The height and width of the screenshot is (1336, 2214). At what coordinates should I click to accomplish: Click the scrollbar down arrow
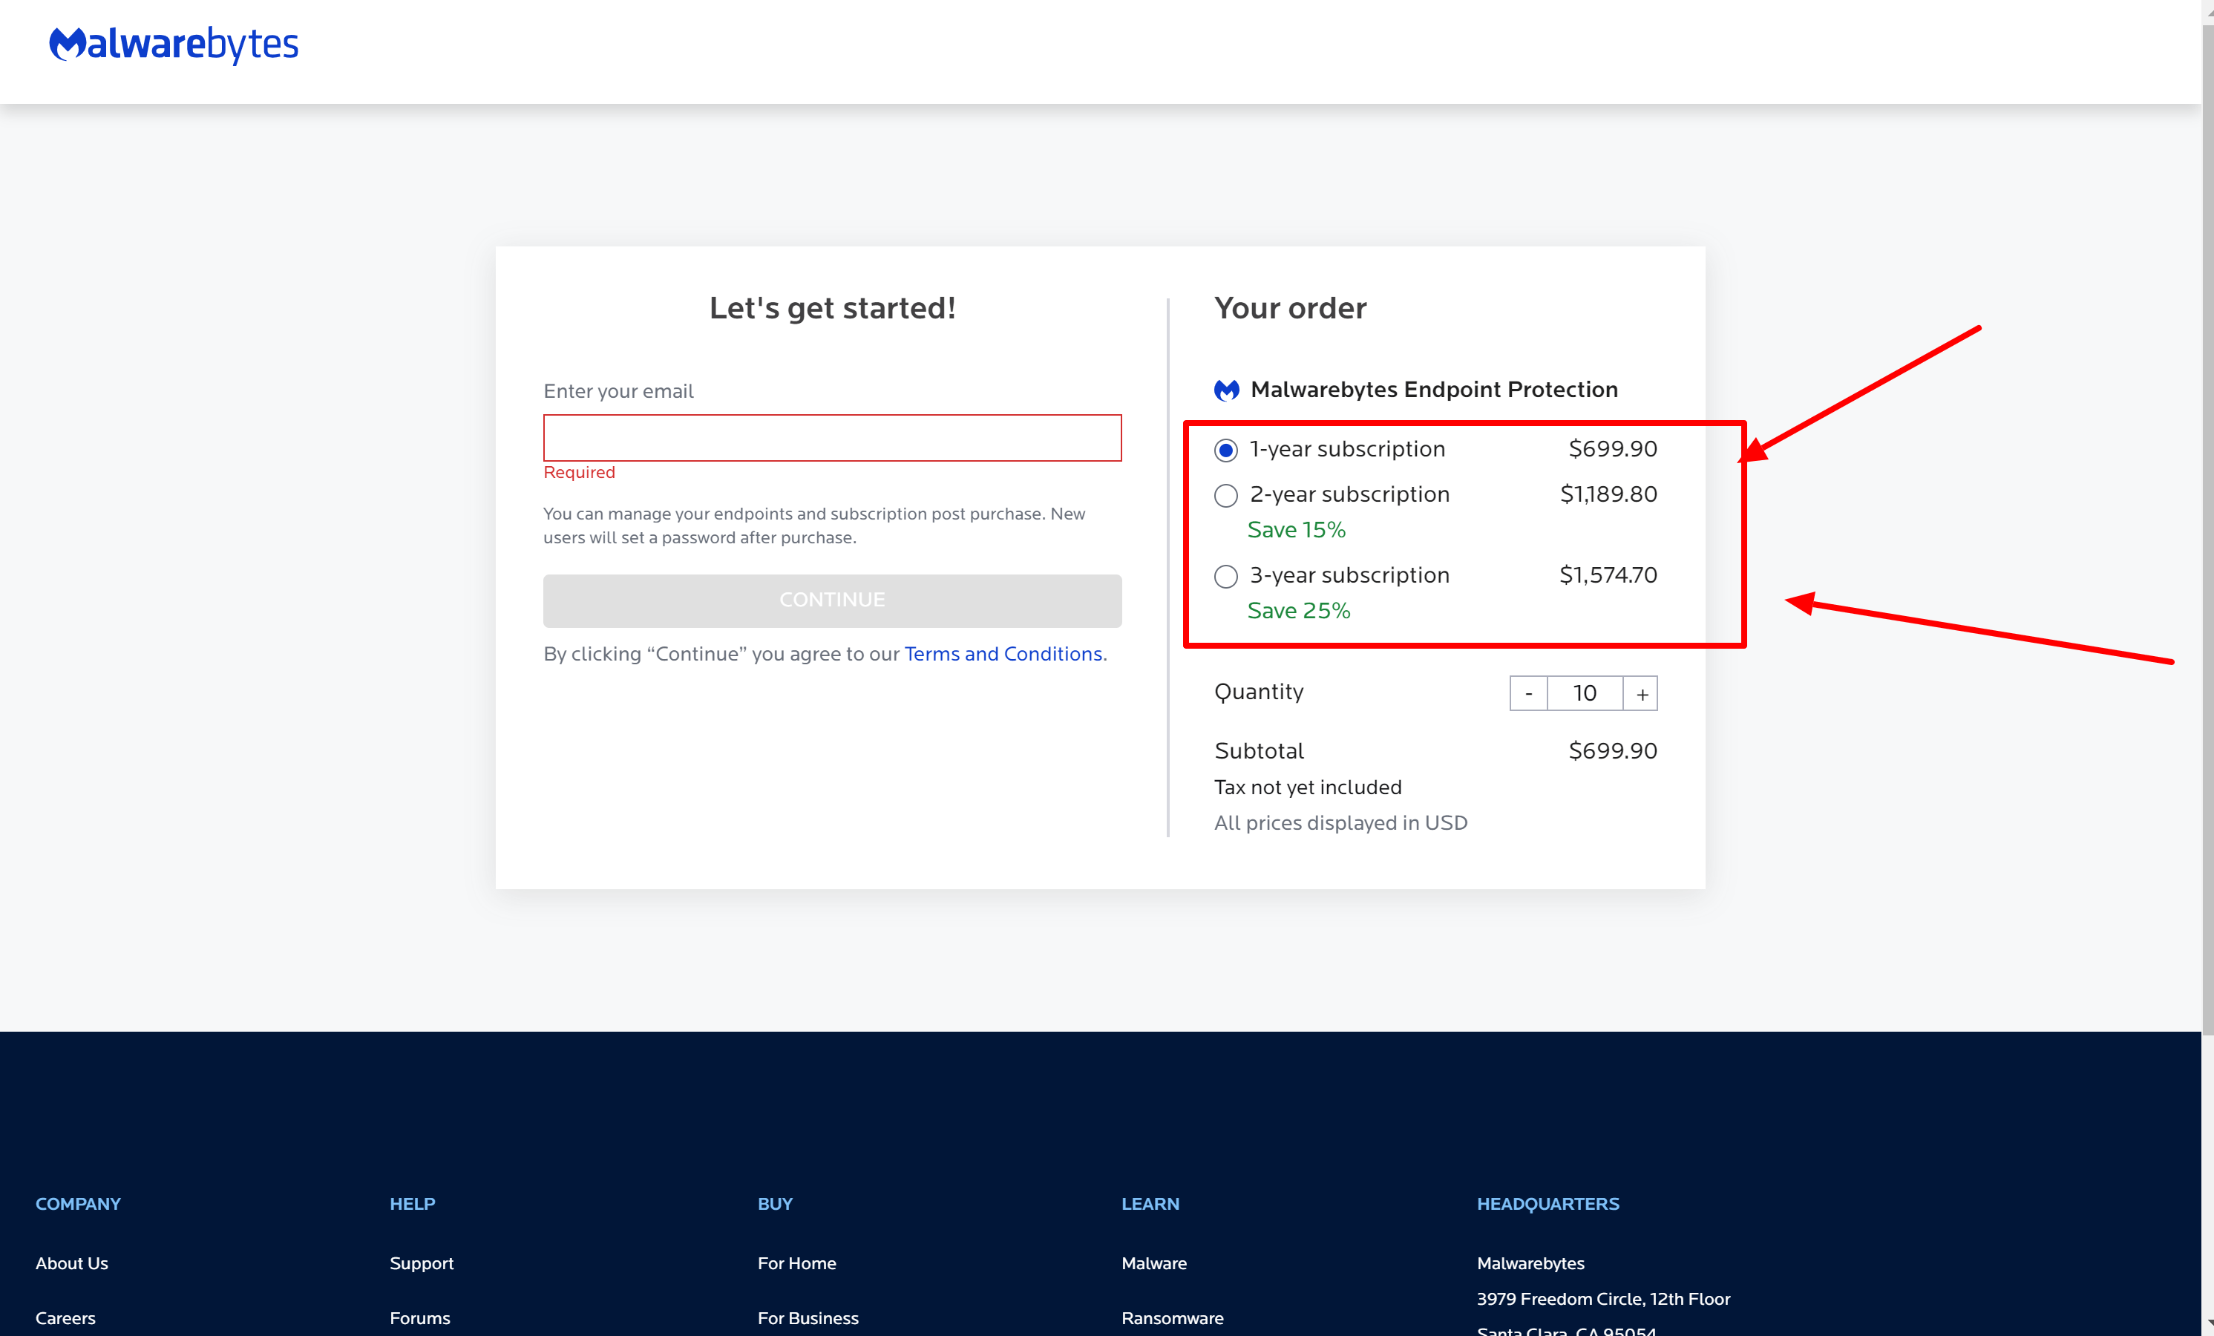2208,1324
